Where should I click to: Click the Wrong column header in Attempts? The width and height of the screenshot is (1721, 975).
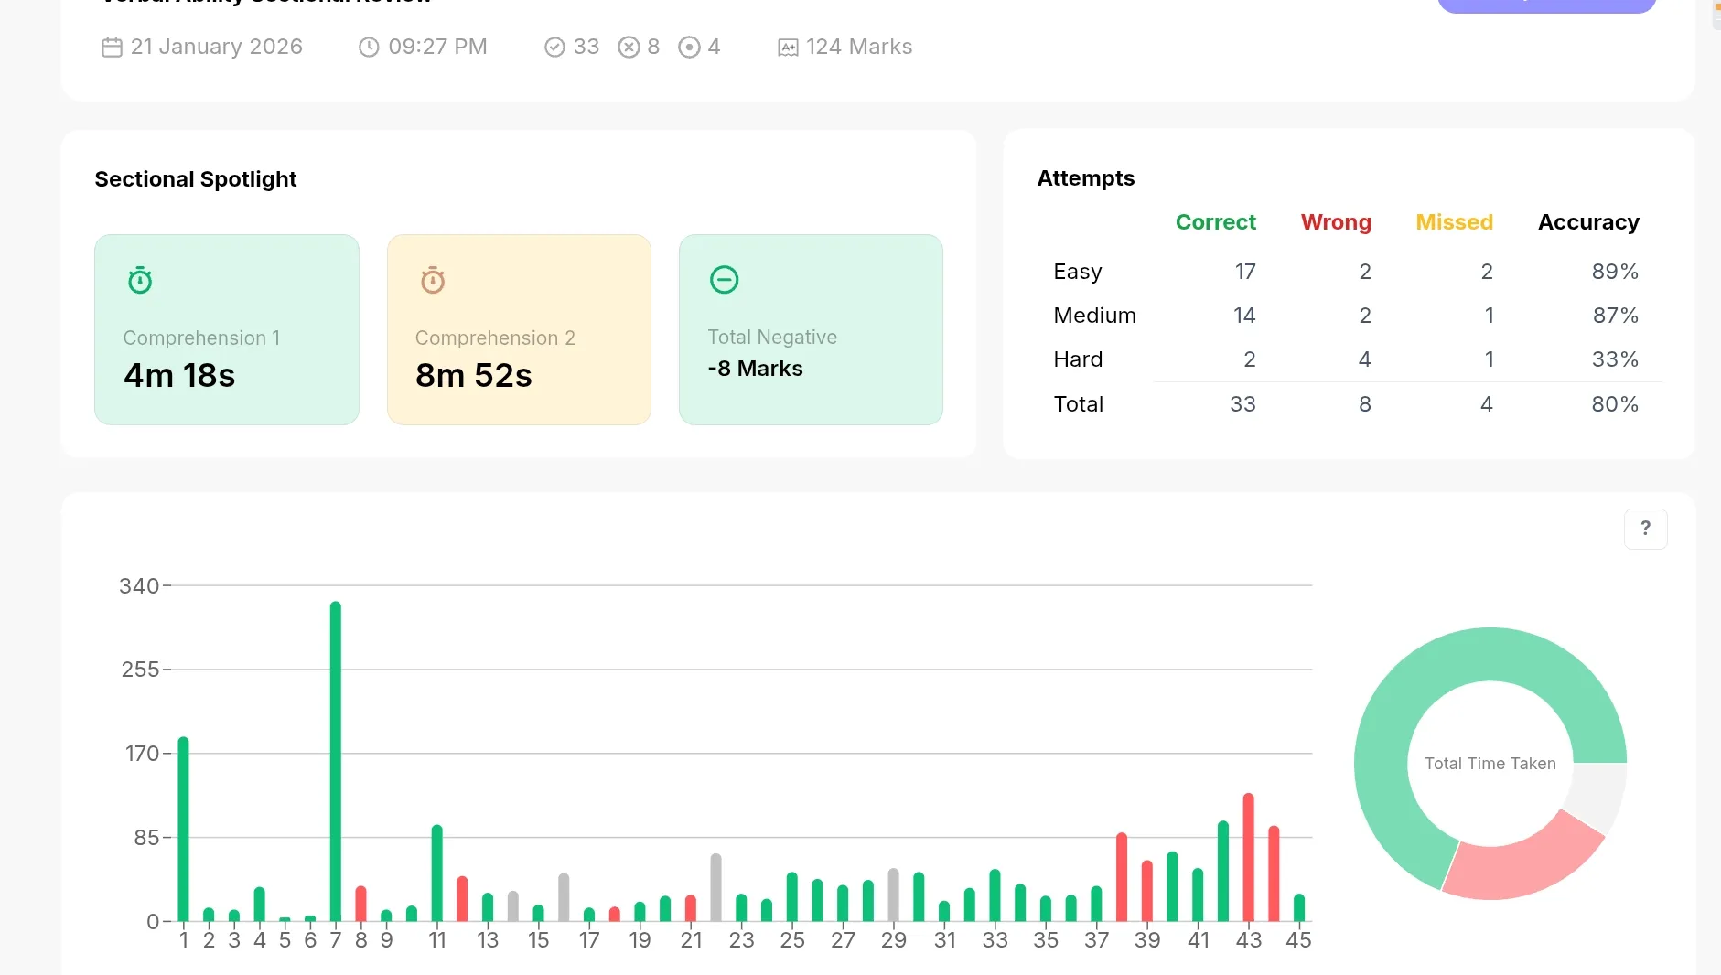point(1336,222)
